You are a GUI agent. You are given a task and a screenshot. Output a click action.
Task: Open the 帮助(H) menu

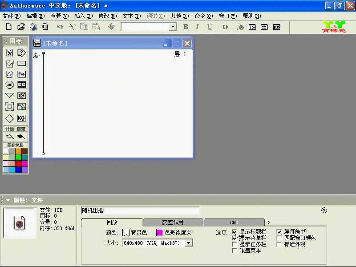tap(252, 16)
